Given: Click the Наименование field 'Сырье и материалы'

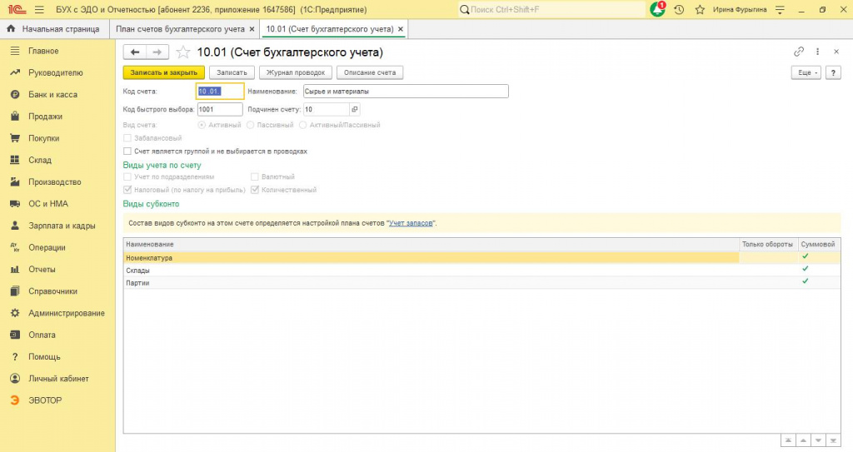Looking at the screenshot, I should [406, 92].
